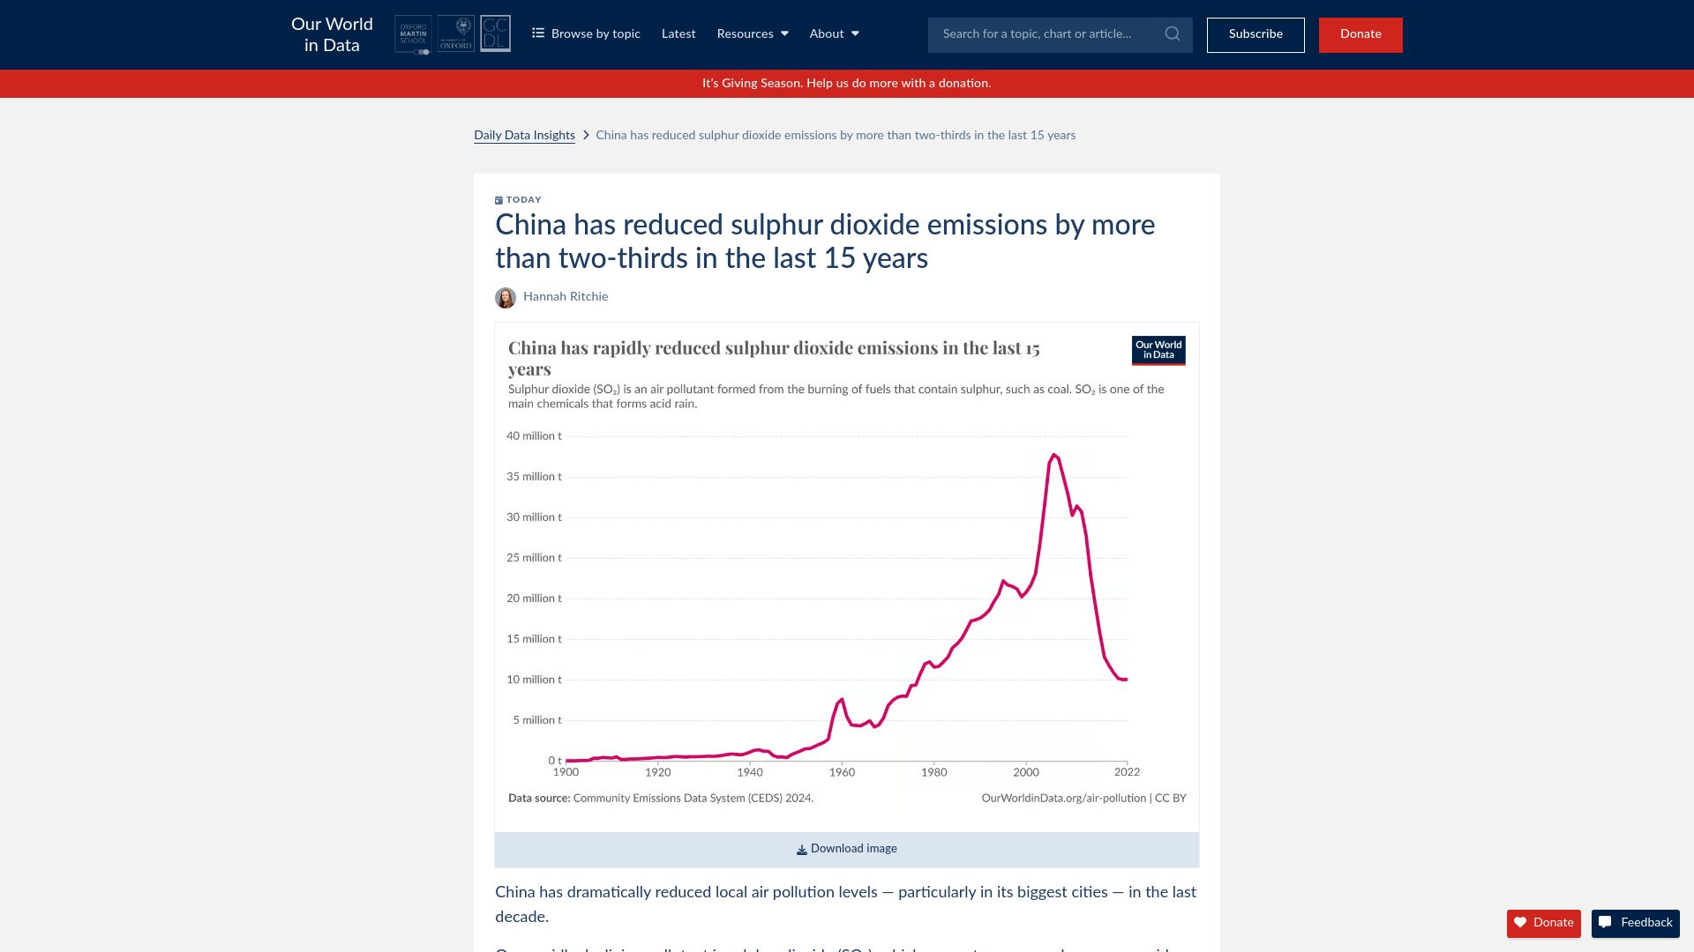The image size is (1694, 952).
Task: Click the Oxford Martin School logo
Action: (x=413, y=34)
